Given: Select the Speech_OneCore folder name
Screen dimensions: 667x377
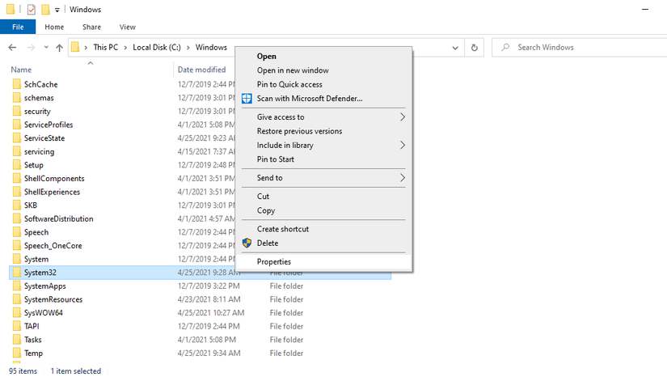Looking at the screenshot, I should point(53,245).
